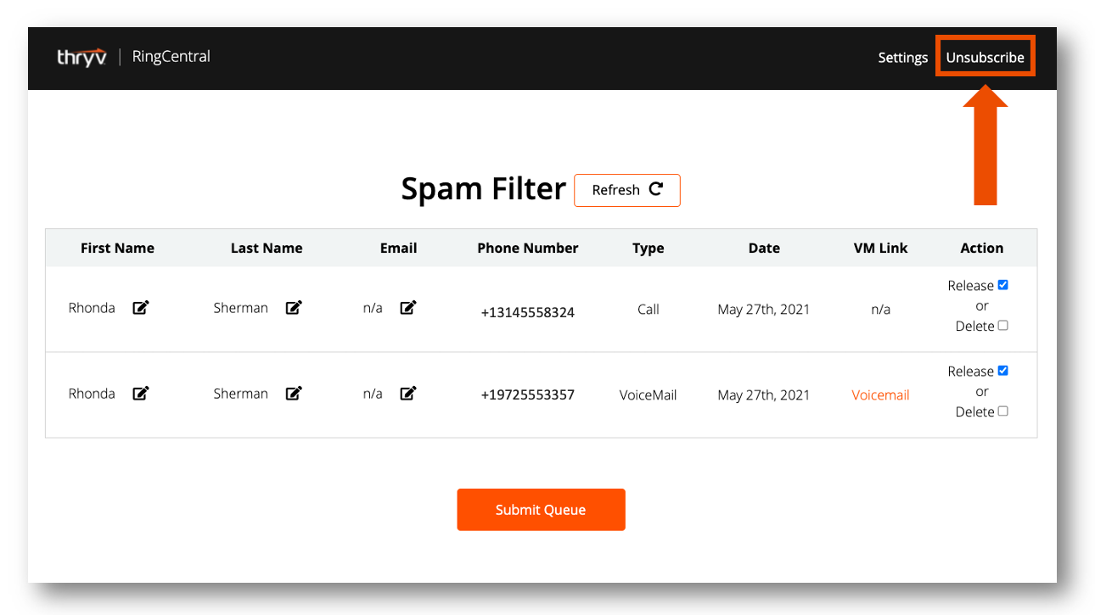1095x615 pixels.
Task: Click the Thryv logo
Action: point(81,58)
